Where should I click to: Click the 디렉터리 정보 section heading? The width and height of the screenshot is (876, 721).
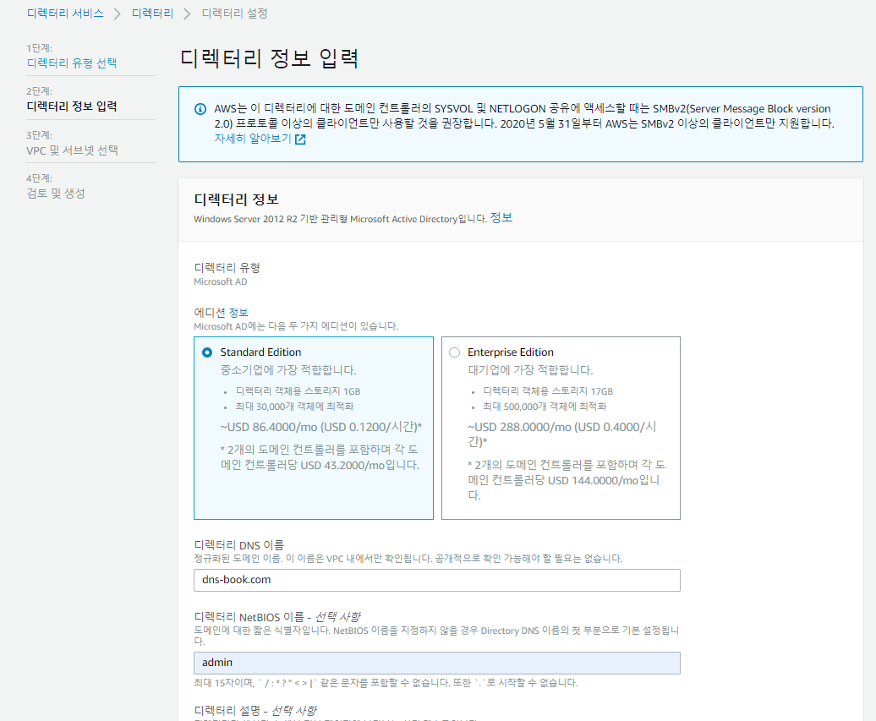pyautogui.click(x=236, y=199)
